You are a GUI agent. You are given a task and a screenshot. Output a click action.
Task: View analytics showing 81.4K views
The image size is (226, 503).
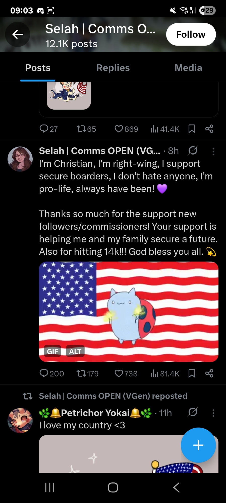coord(165,373)
